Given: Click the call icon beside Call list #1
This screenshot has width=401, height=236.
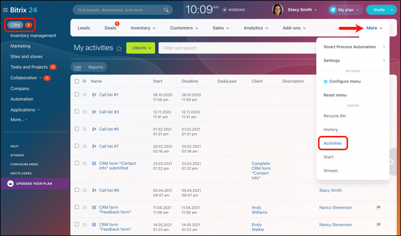Looking at the screenshot, I should point(94,95).
